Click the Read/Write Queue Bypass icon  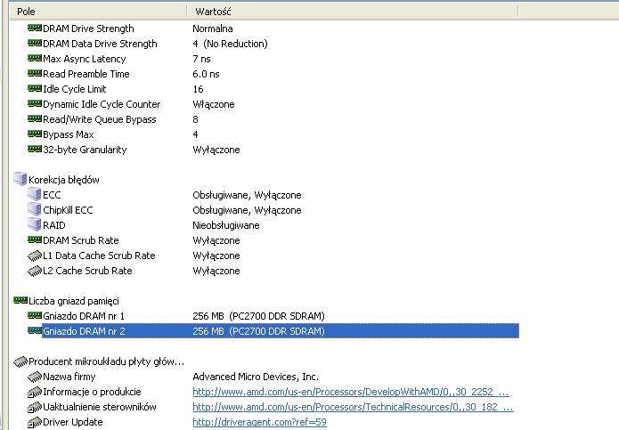pyautogui.click(x=35, y=118)
